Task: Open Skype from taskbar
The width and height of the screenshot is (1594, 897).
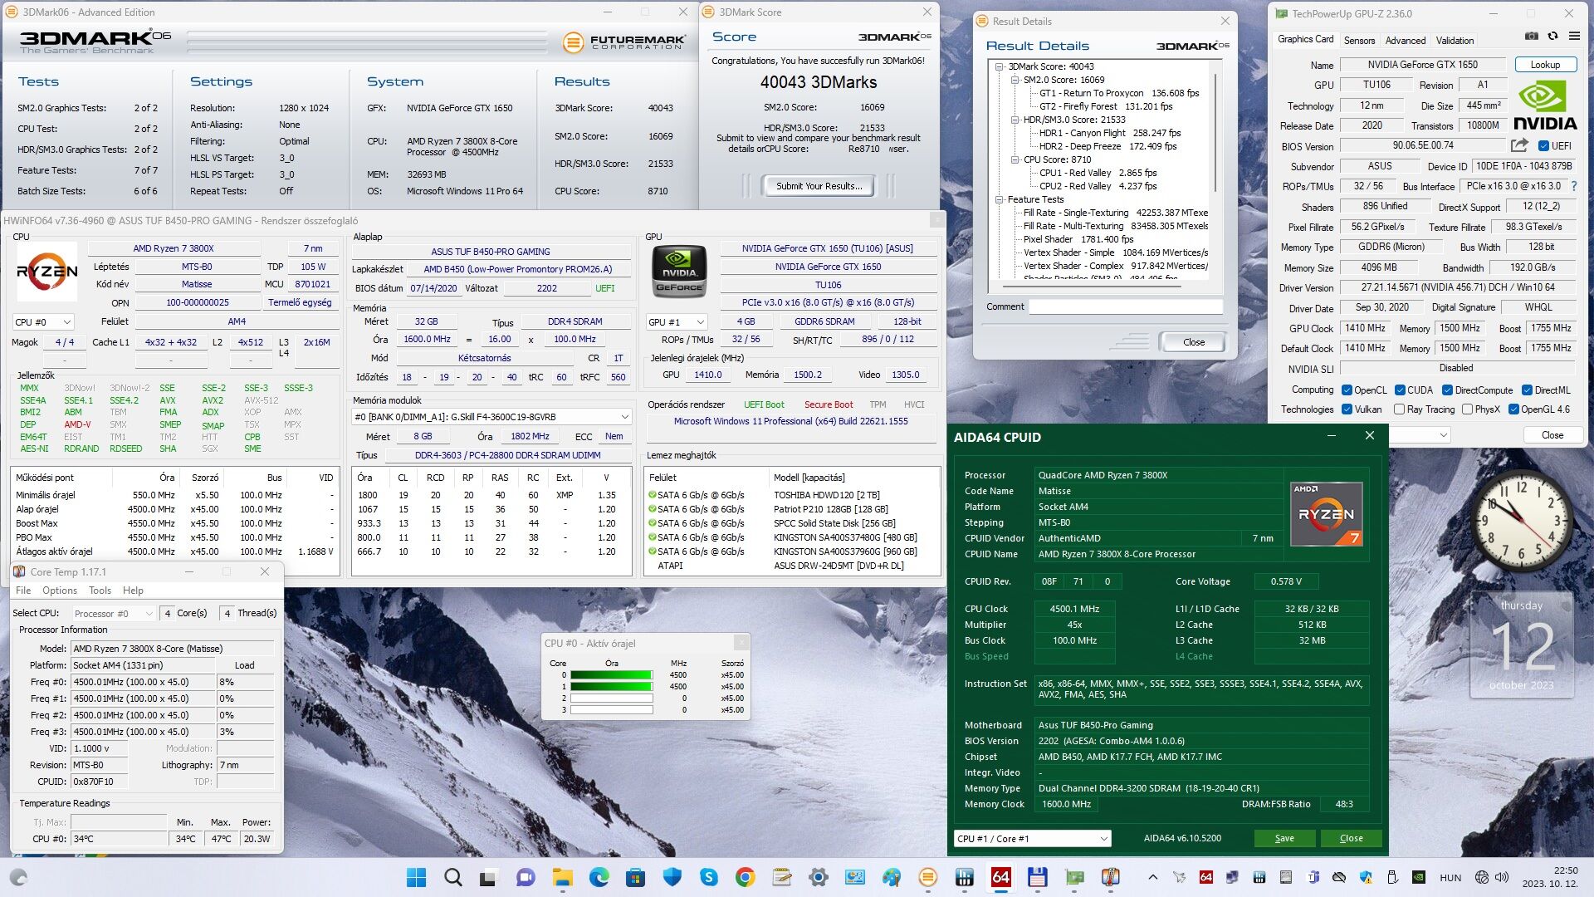Action: pyautogui.click(x=709, y=877)
